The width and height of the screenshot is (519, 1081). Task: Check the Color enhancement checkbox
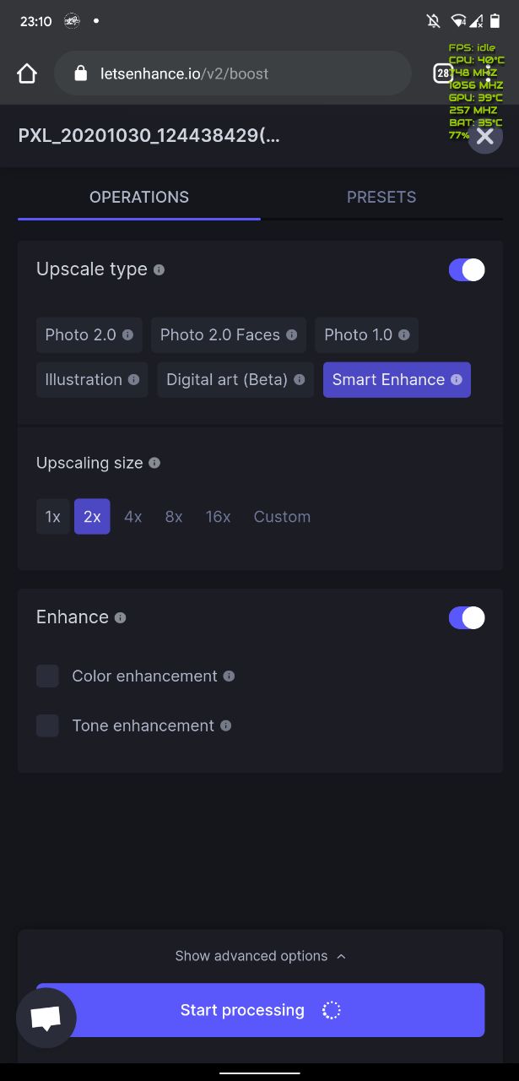pos(47,676)
